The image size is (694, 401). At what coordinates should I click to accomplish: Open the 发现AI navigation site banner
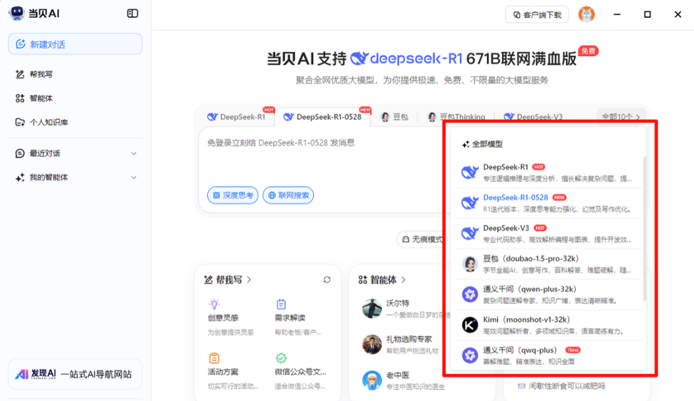tap(75, 374)
